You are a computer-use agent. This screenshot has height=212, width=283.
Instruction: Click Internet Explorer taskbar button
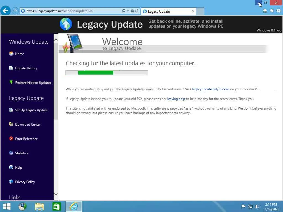[x=74, y=206]
